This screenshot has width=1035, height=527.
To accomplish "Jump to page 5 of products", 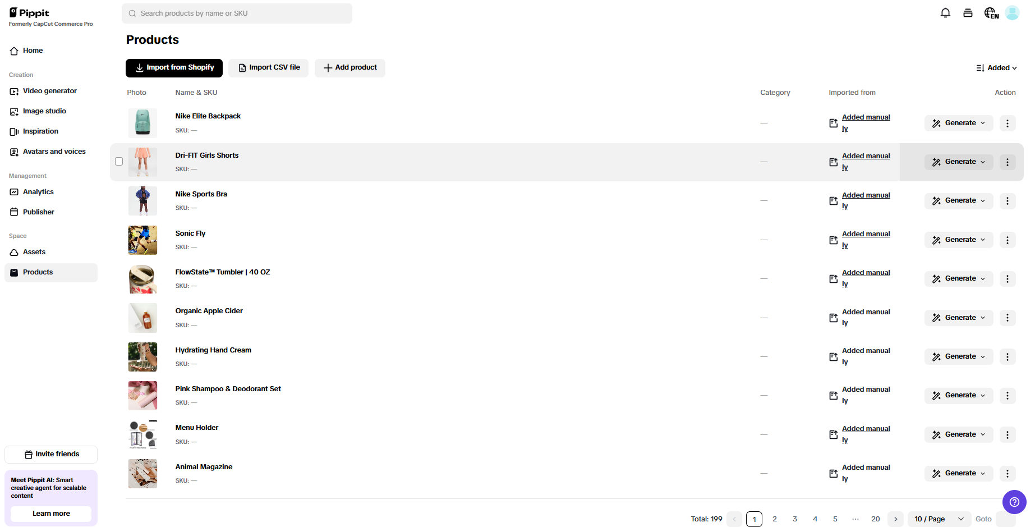I will tap(835, 519).
